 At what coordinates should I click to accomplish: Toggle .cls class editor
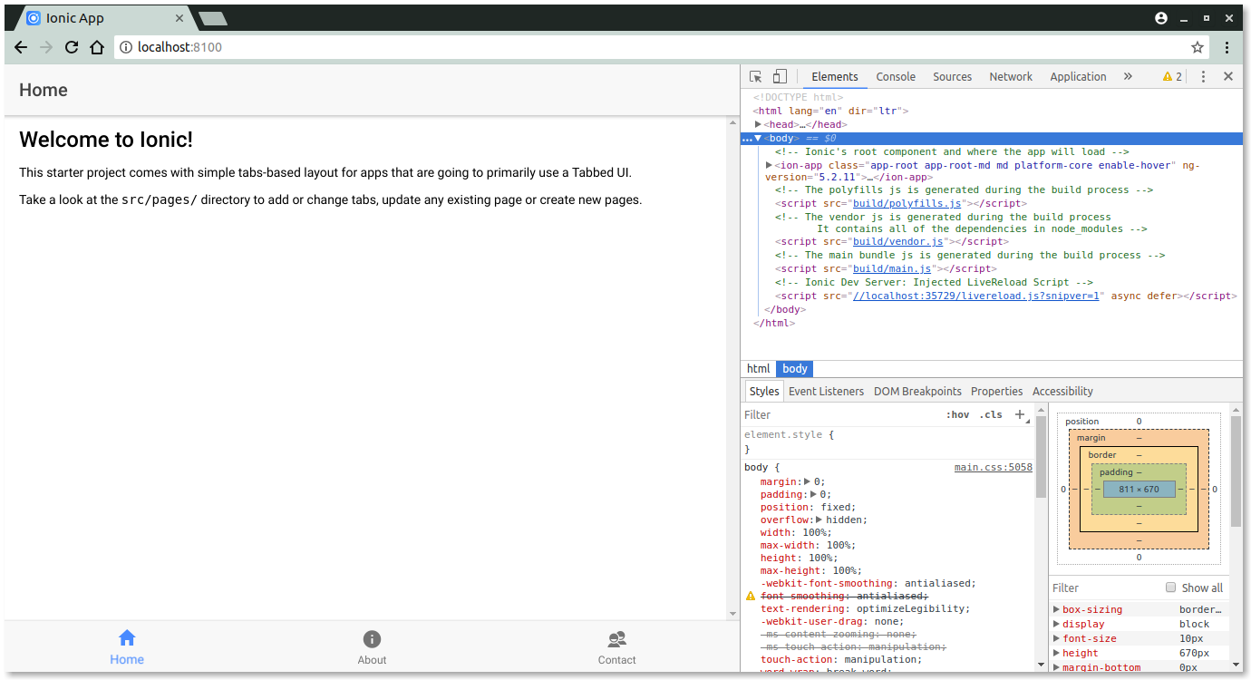coord(991,414)
